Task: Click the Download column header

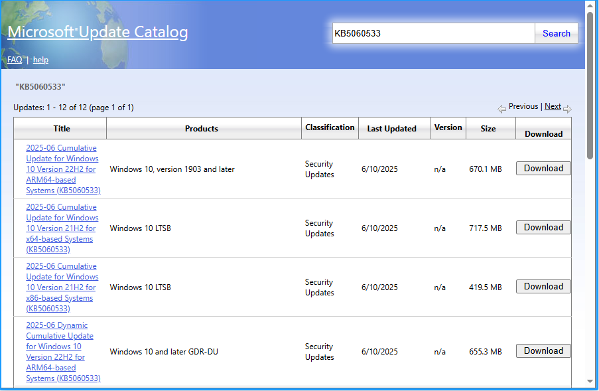Action: [543, 134]
